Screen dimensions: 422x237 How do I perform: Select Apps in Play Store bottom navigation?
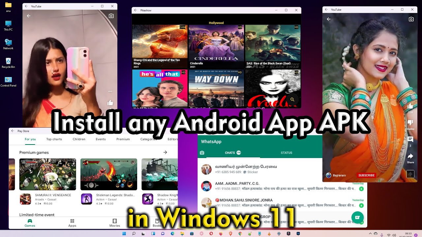tap(72, 223)
